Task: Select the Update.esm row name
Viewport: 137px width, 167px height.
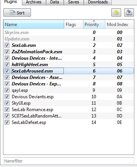Action: pyautogui.click(x=17, y=39)
